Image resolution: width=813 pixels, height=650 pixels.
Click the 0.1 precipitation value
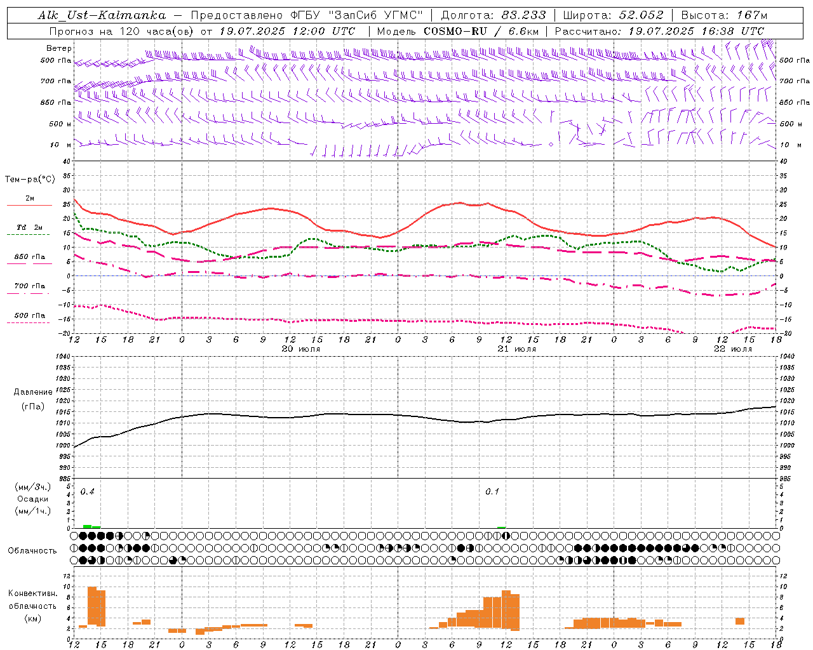492,492
